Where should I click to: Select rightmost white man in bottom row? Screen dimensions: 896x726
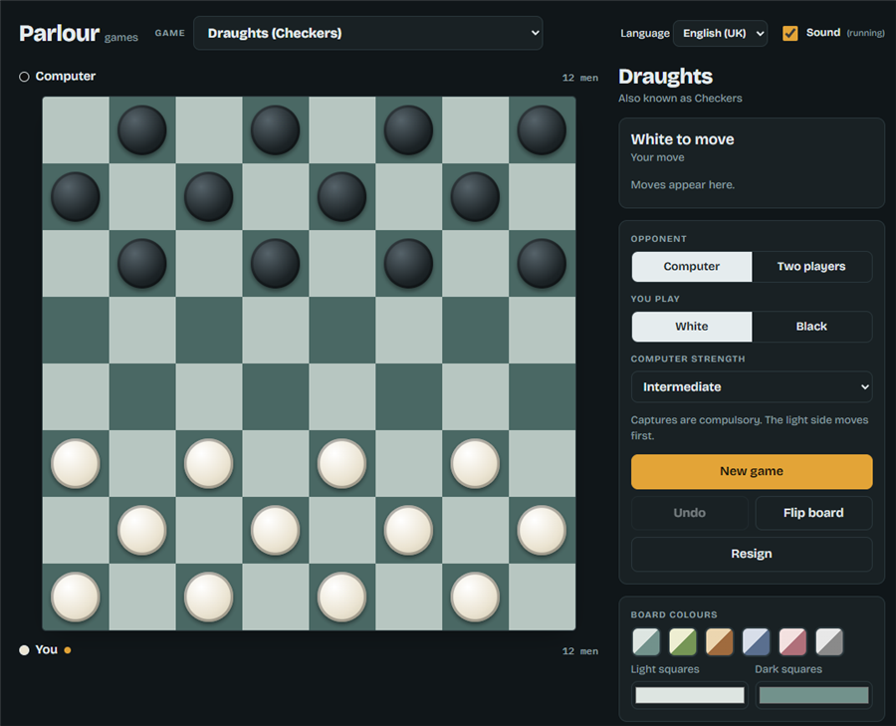coord(475,597)
